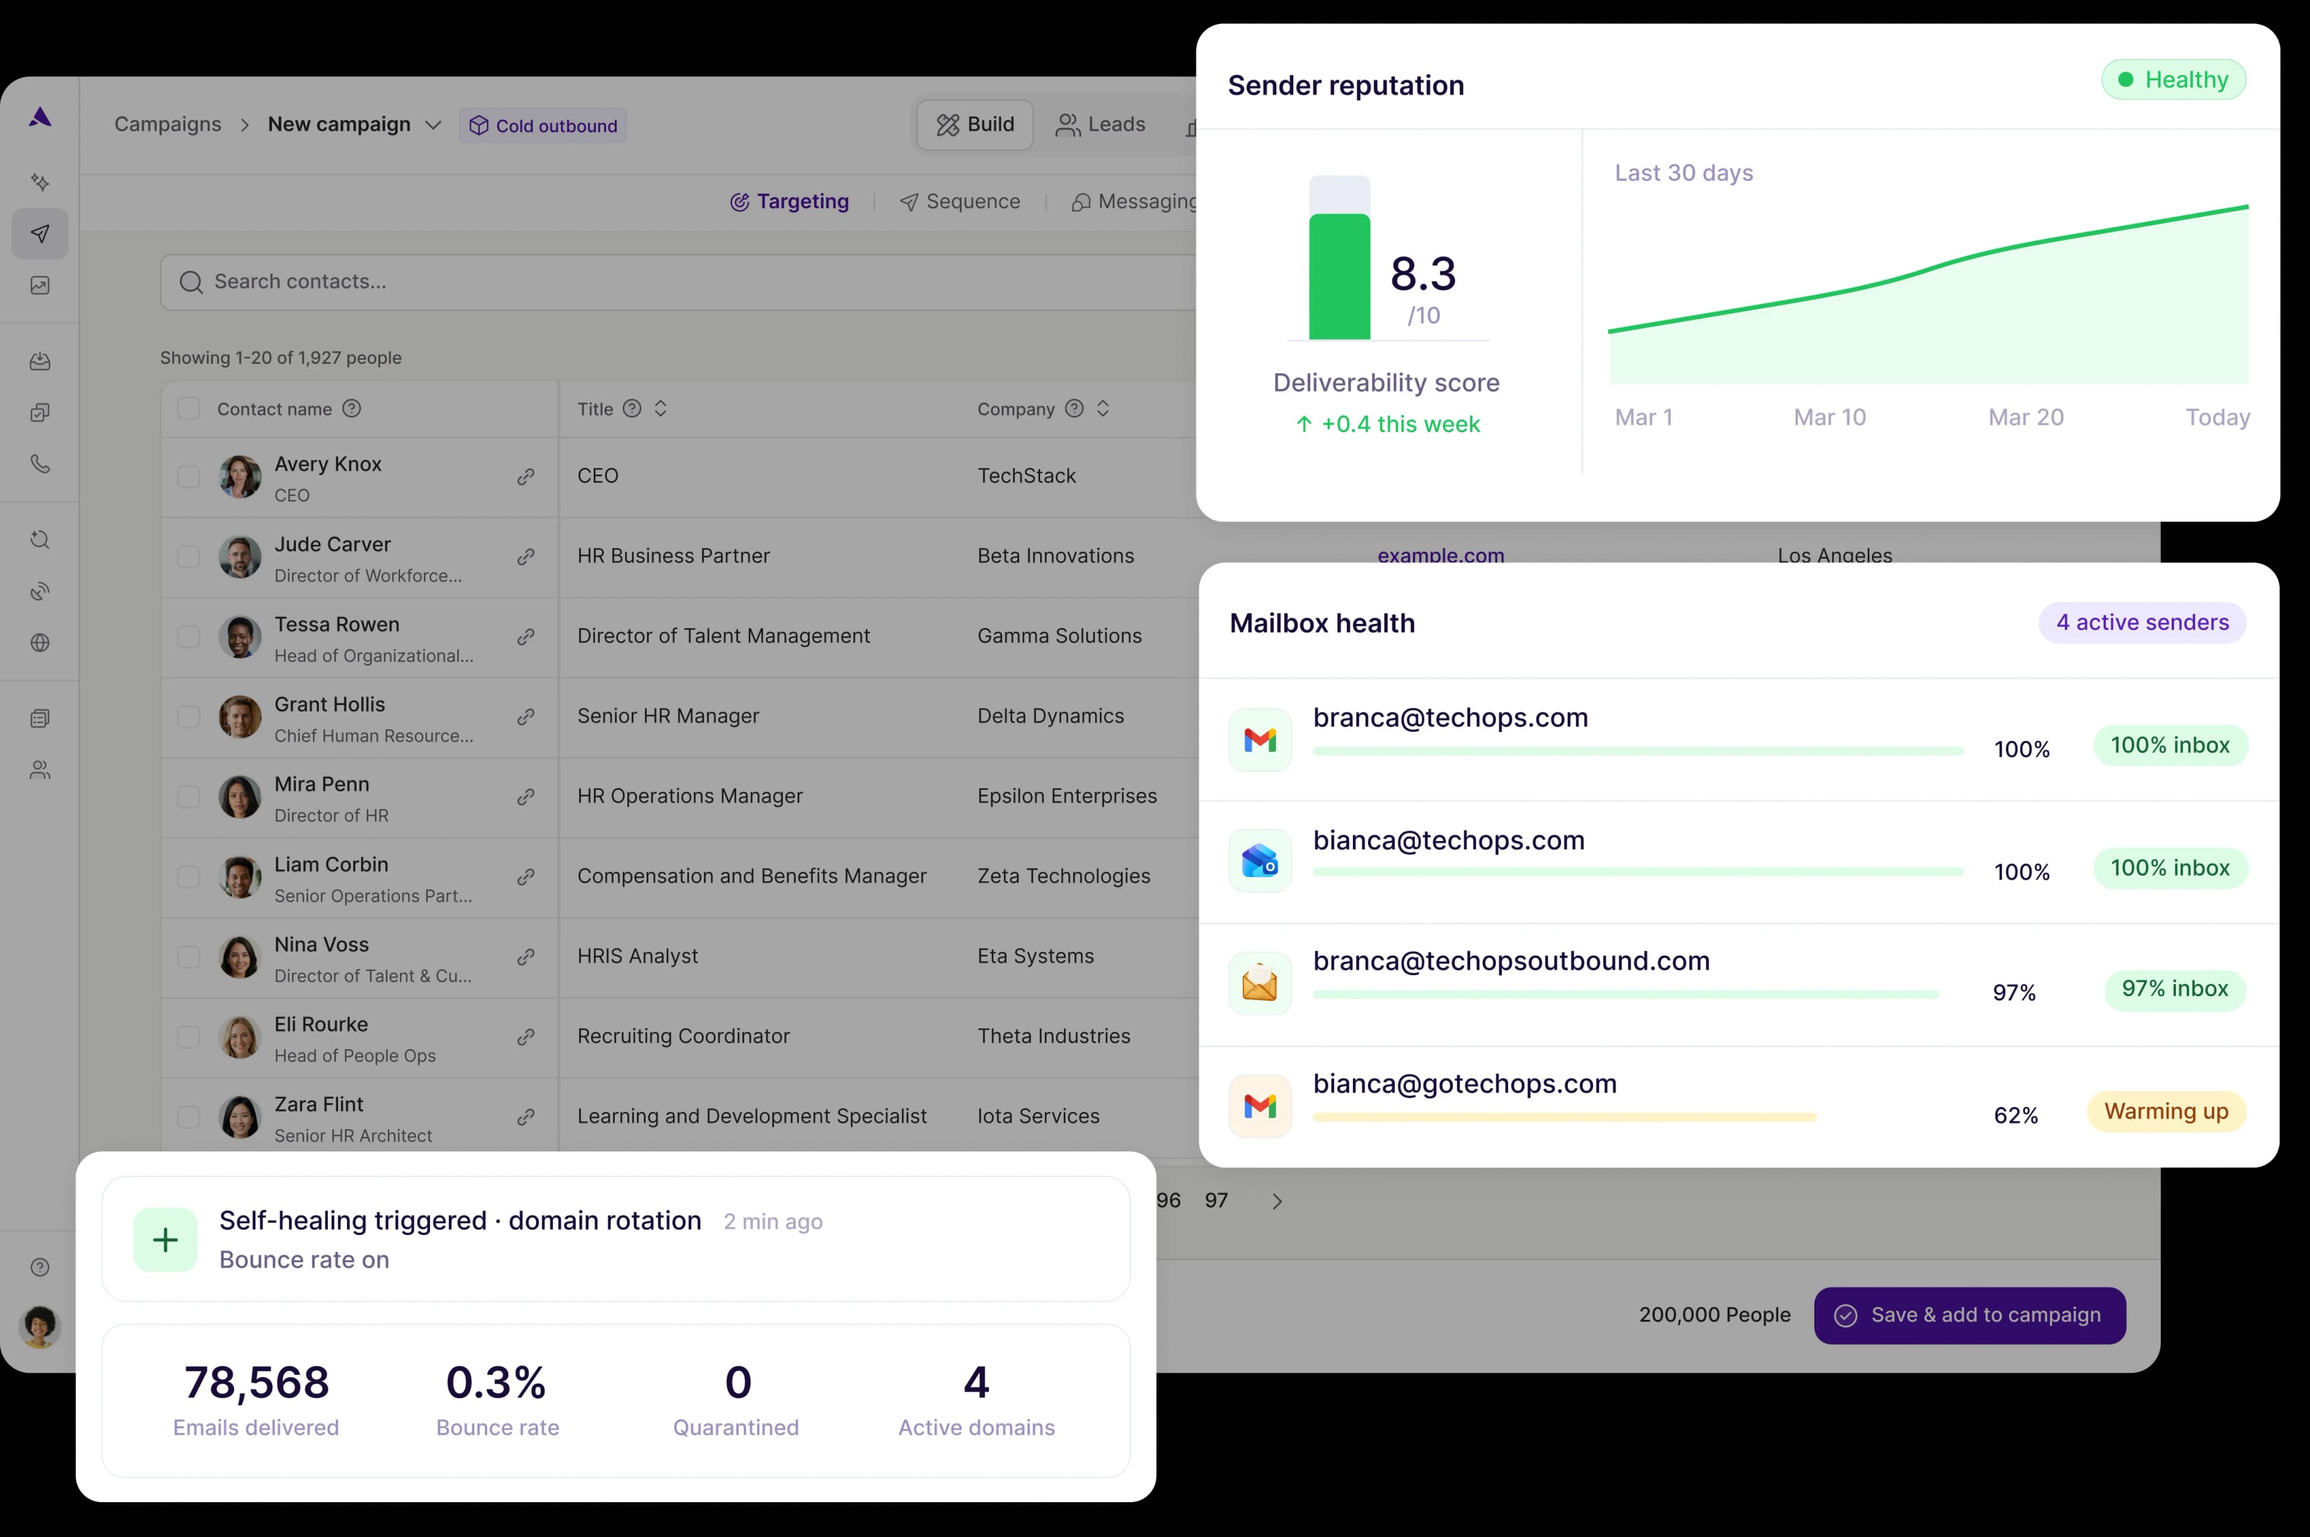Image resolution: width=2310 pixels, height=1537 pixels.
Task: Click the phone icon in the sidebar
Action: [x=39, y=464]
